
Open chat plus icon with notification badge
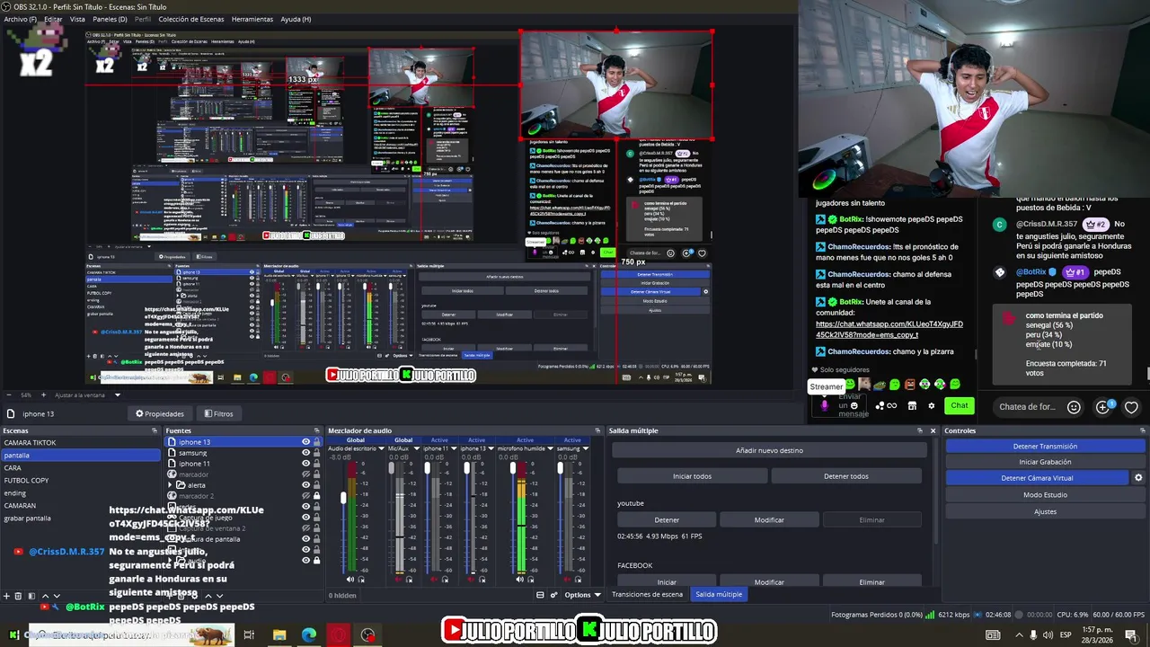point(1104,406)
